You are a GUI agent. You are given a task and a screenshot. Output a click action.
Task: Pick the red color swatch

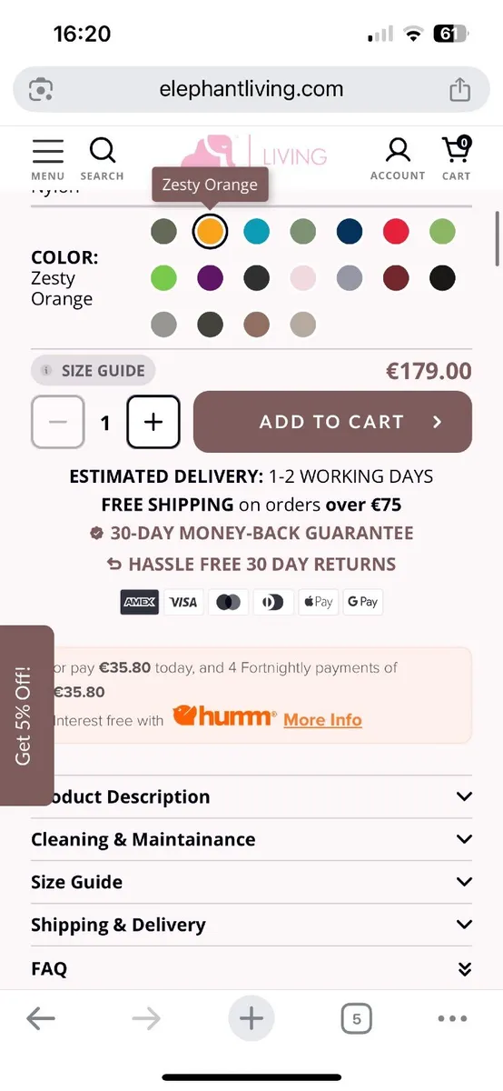click(395, 231)
